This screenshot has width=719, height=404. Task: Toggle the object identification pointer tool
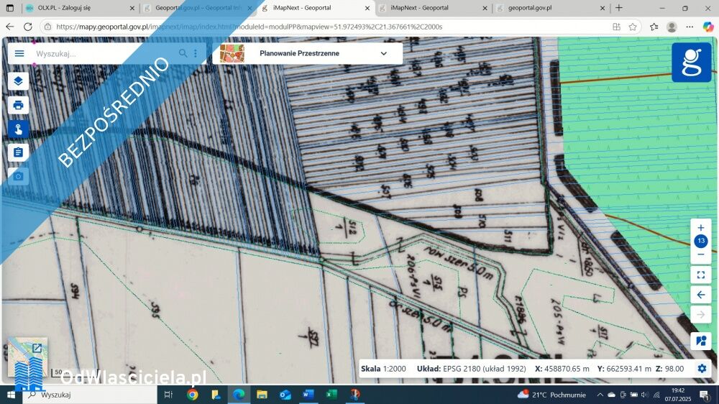click(x=19, y=129)
